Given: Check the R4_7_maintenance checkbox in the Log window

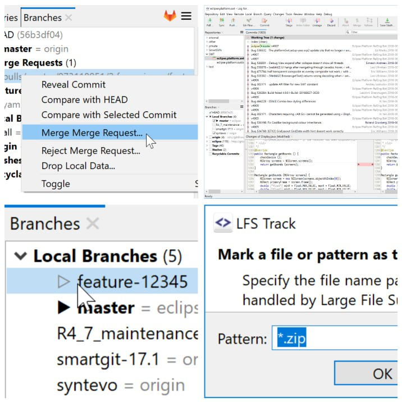Looking at the screenshot, I should (214, 125).
